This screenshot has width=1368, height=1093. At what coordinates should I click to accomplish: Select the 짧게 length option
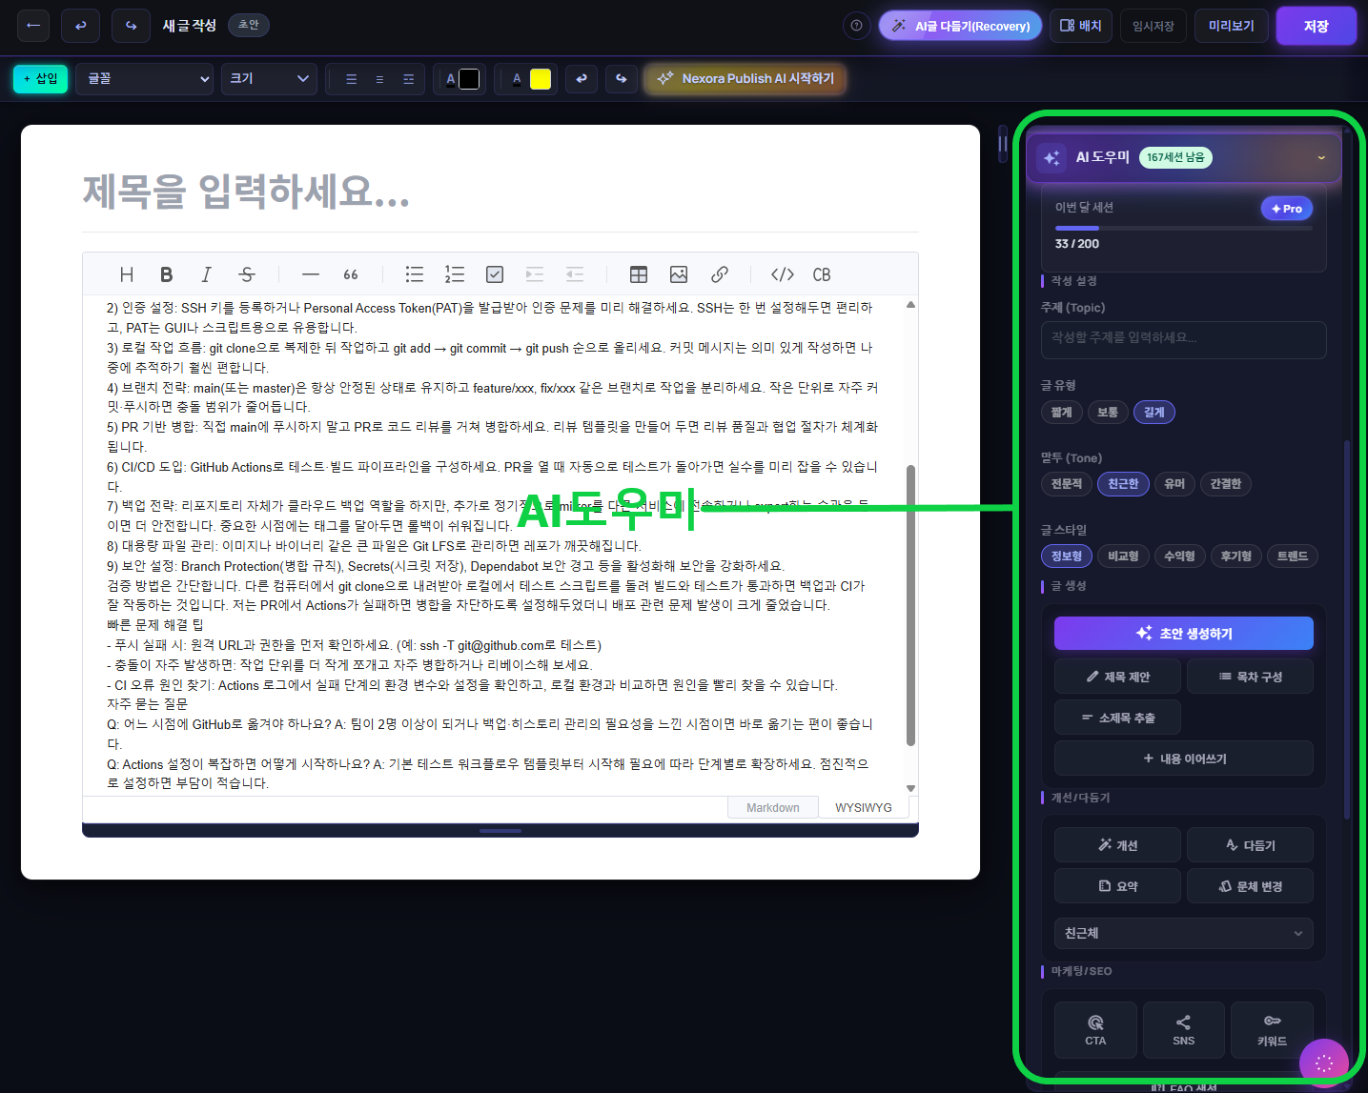(x=1061, y=413)
